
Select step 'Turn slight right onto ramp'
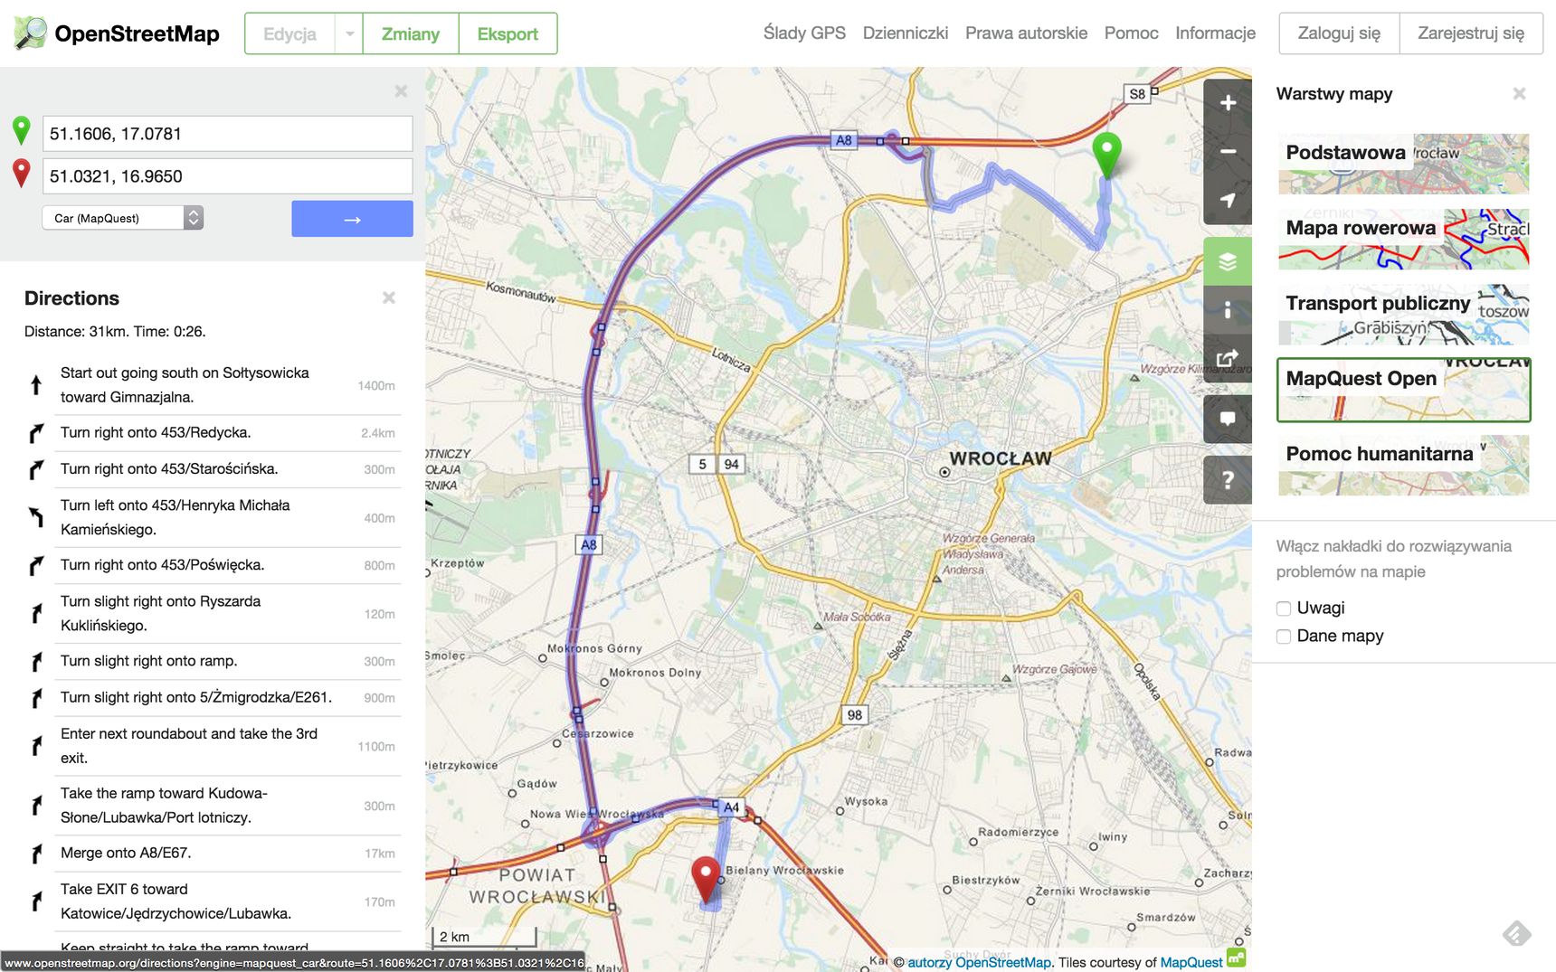(x=213, y=661)
